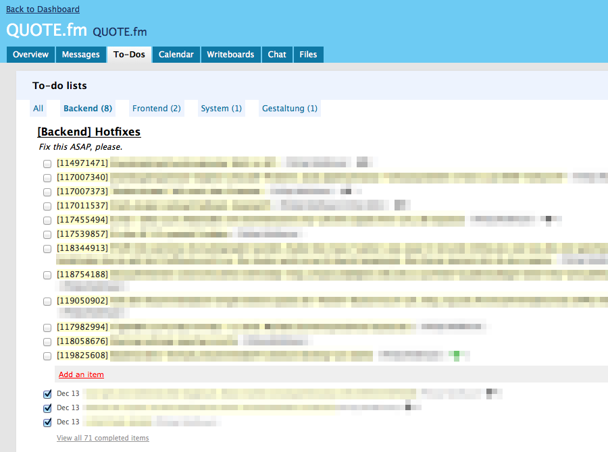Open the Files tab
The height and width of the screenshot is (452, 608).
pyautogui.click(x=308, y=55)
